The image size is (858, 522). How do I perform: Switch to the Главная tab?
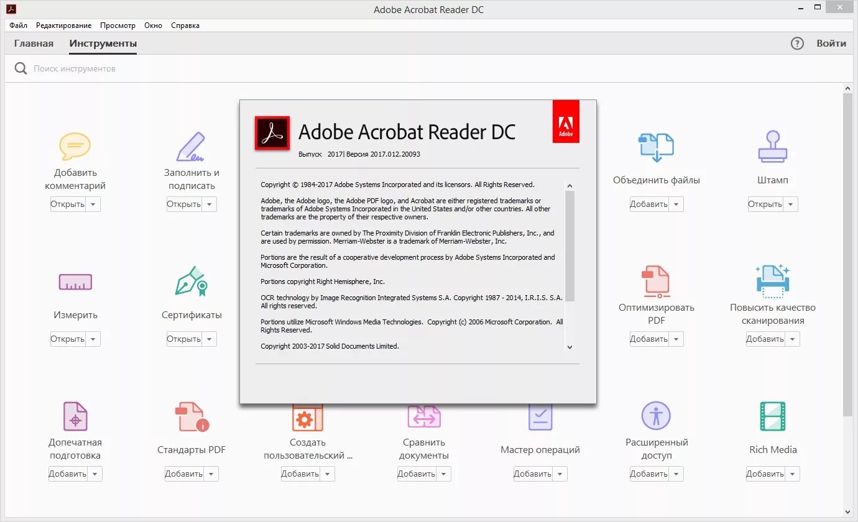pos(34,43)
